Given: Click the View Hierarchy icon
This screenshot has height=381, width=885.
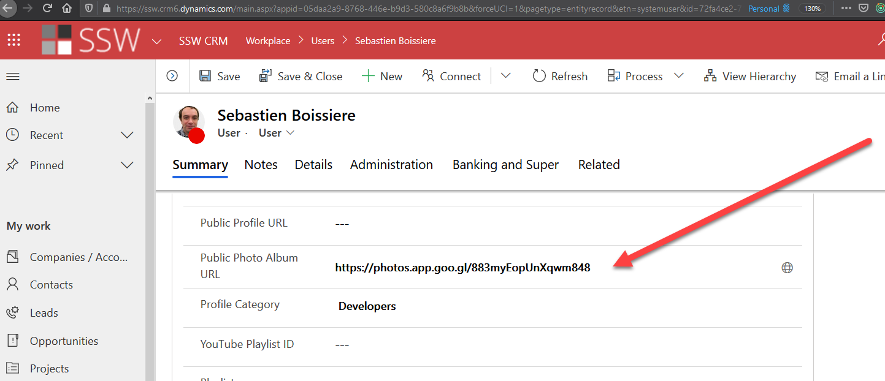Looking at the screenshot, I should [x=710, y=75].
